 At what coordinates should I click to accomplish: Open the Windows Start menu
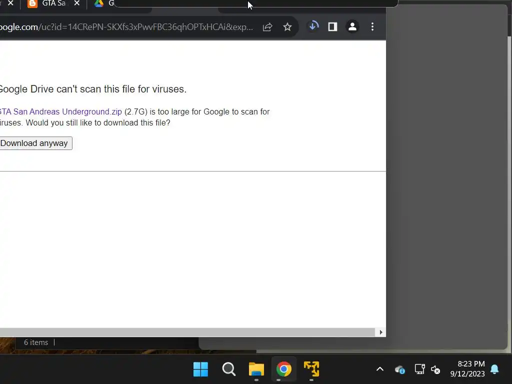click(200, 369)
